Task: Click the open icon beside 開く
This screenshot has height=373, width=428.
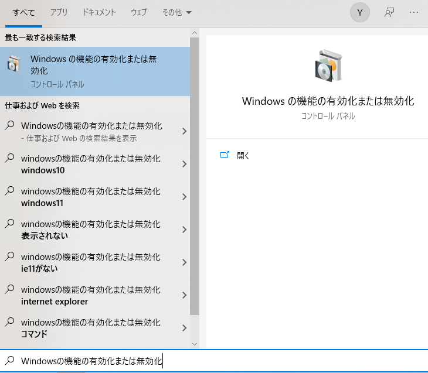Action: pos(225,155)
